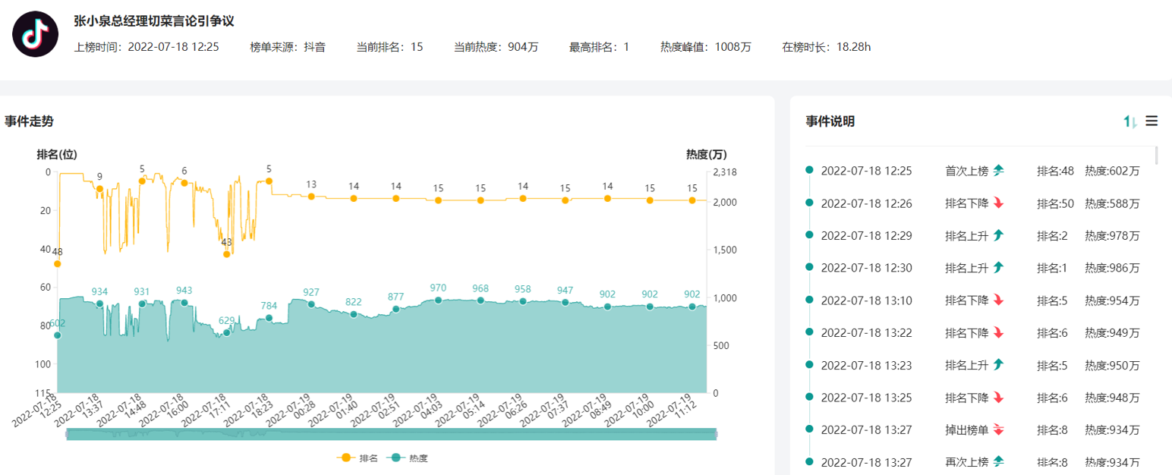Select the 2022-07-18 13:22 event entry

click(x=866, y=332)
